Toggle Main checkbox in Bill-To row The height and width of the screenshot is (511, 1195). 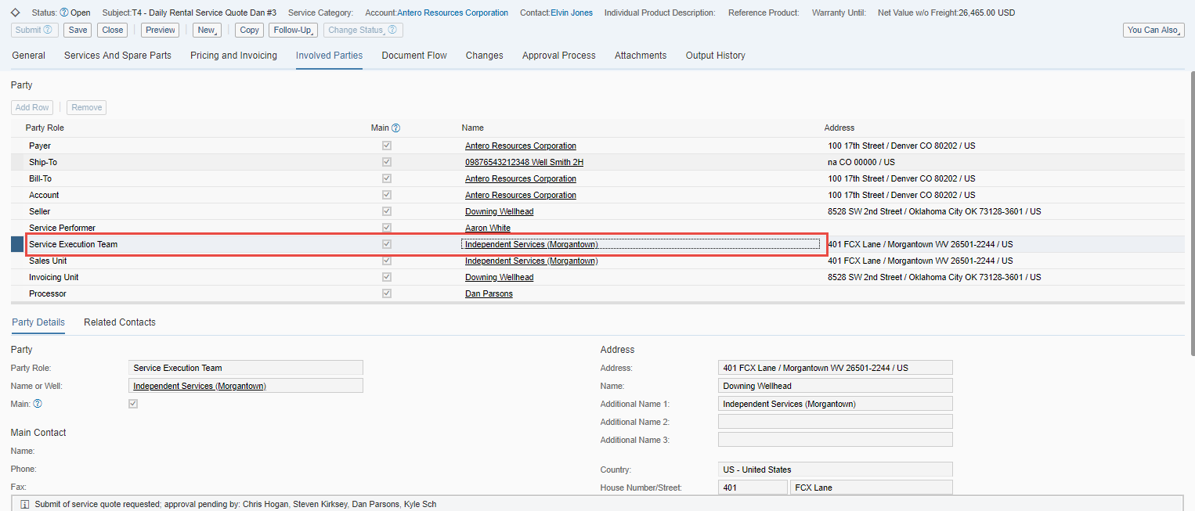click(387, 179)
